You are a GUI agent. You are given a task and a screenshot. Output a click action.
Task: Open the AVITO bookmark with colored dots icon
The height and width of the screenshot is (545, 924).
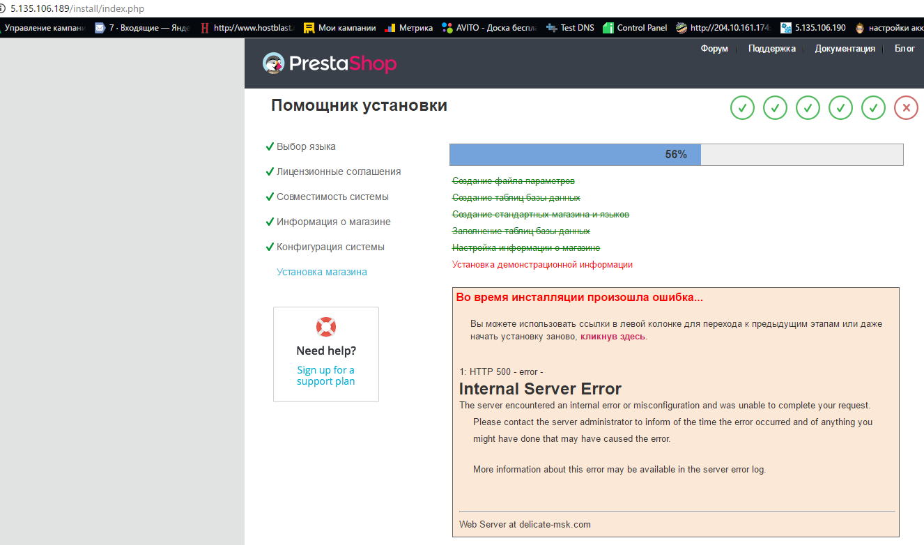click(x=447, y=28)
